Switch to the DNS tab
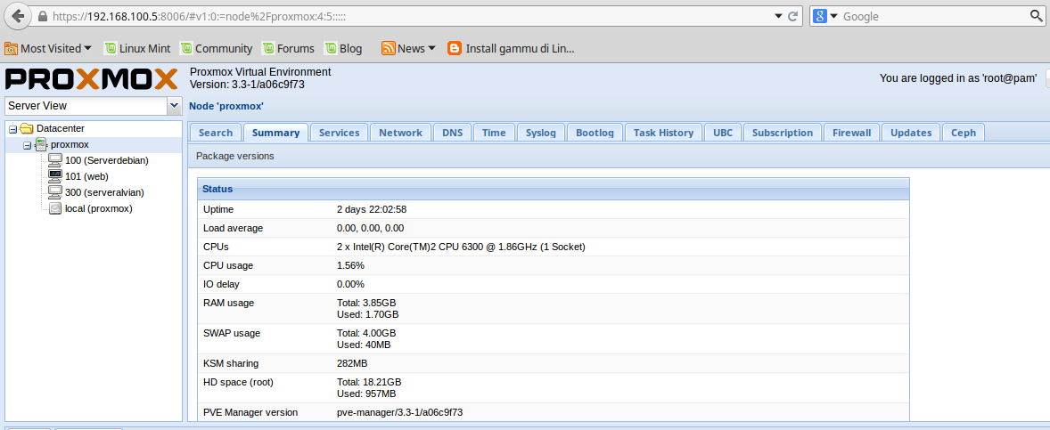The height and width of the screenshot is (430, 1050). [453, 133]
